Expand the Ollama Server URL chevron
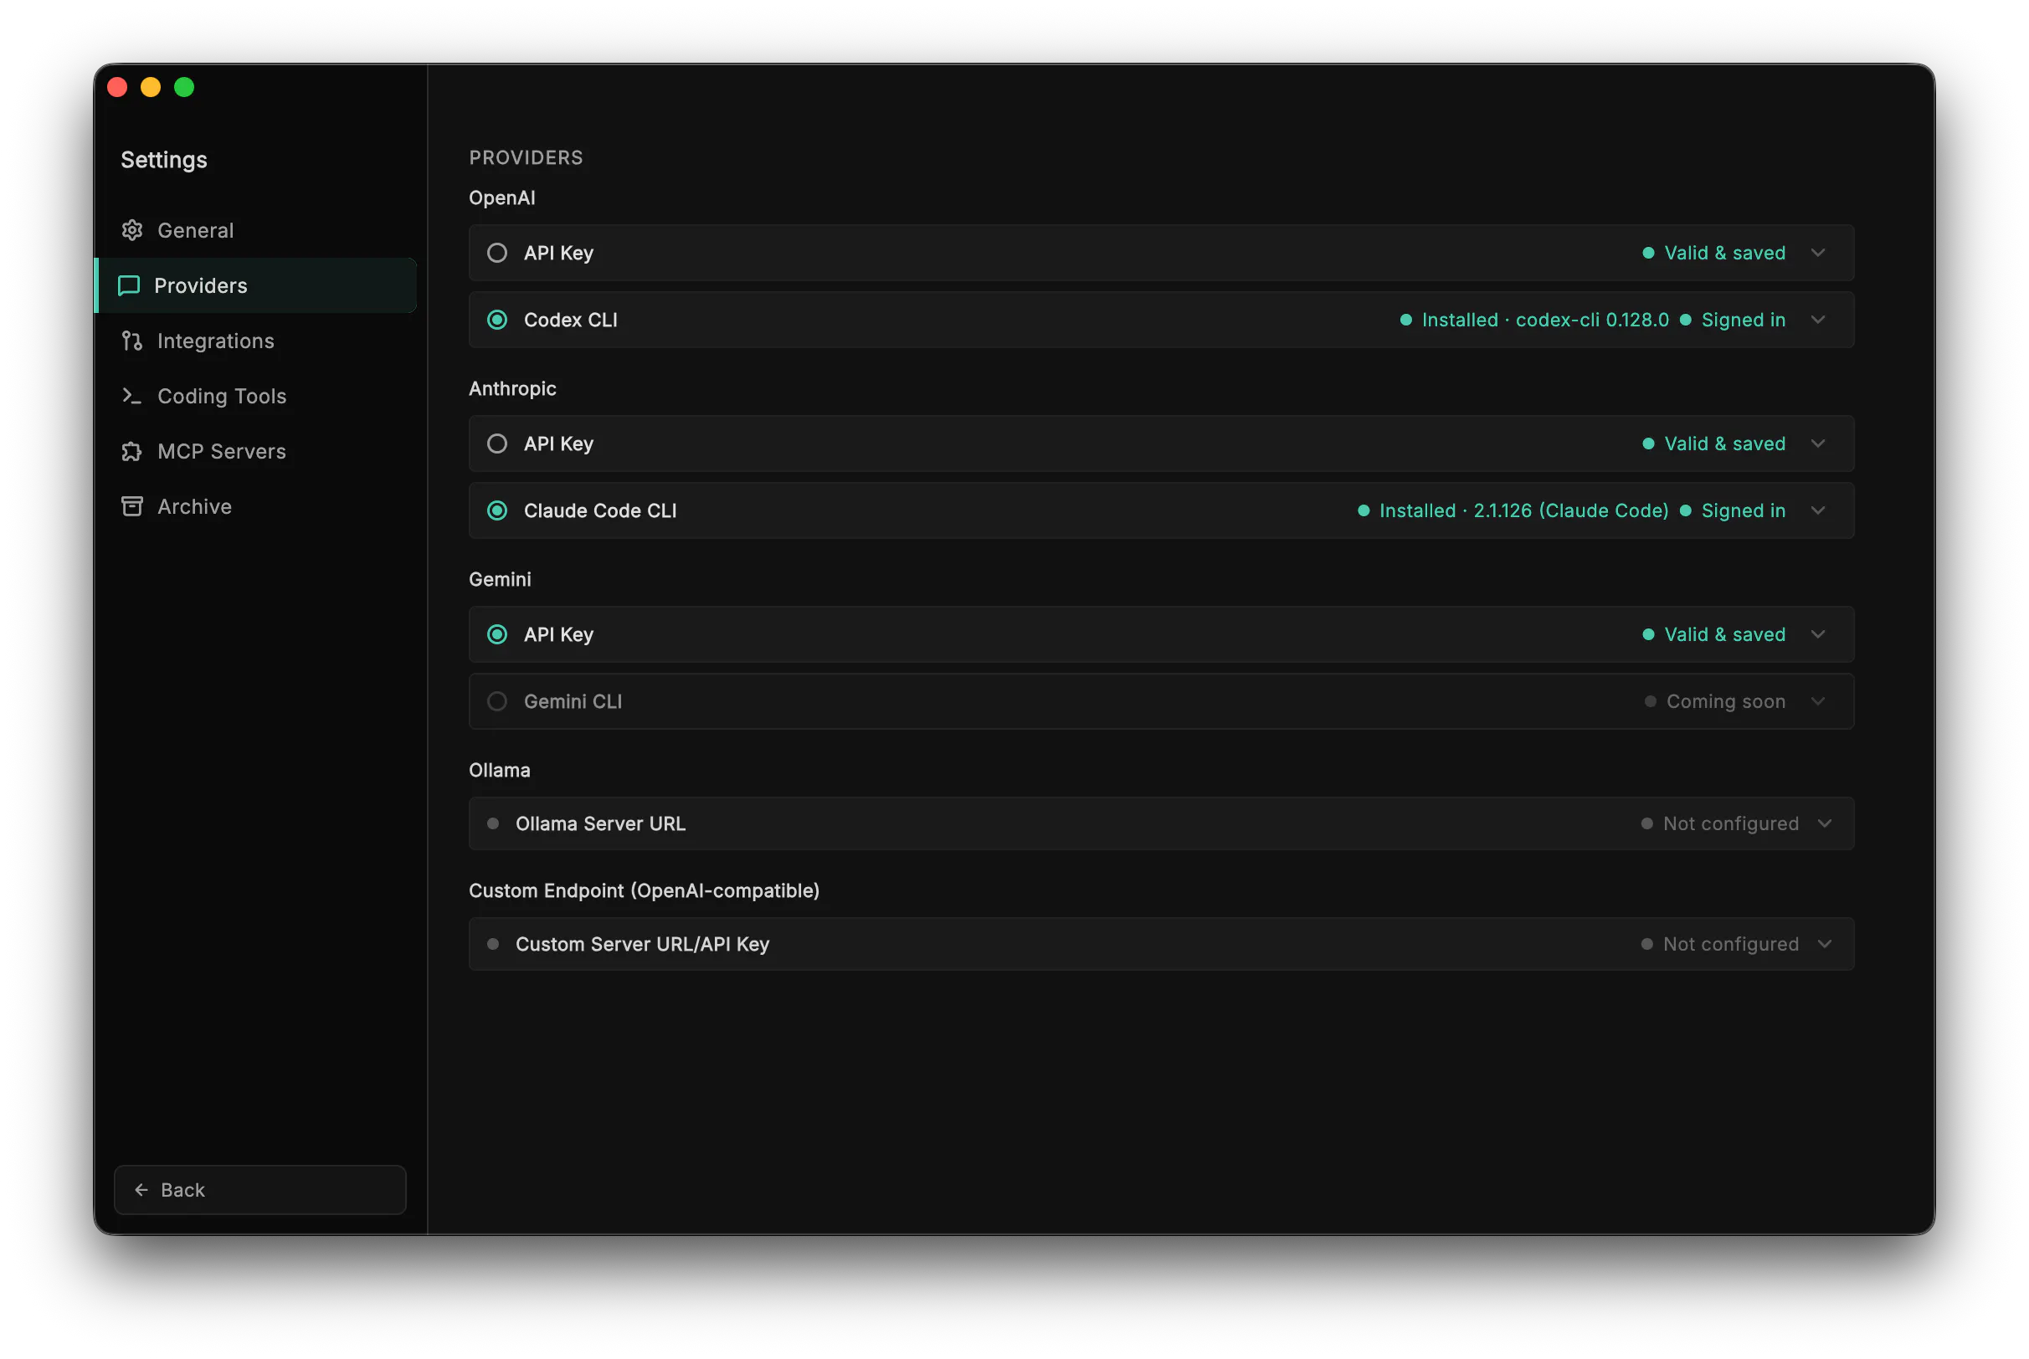2029x1359 pixels. pyautogui.click(x=1826, y=823)
